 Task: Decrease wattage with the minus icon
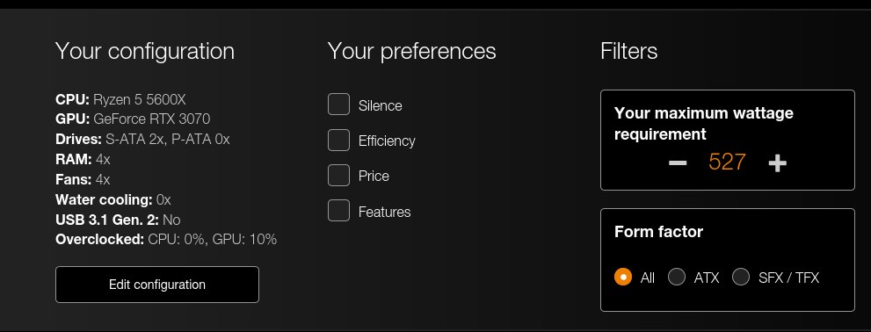tap(677, 163)
